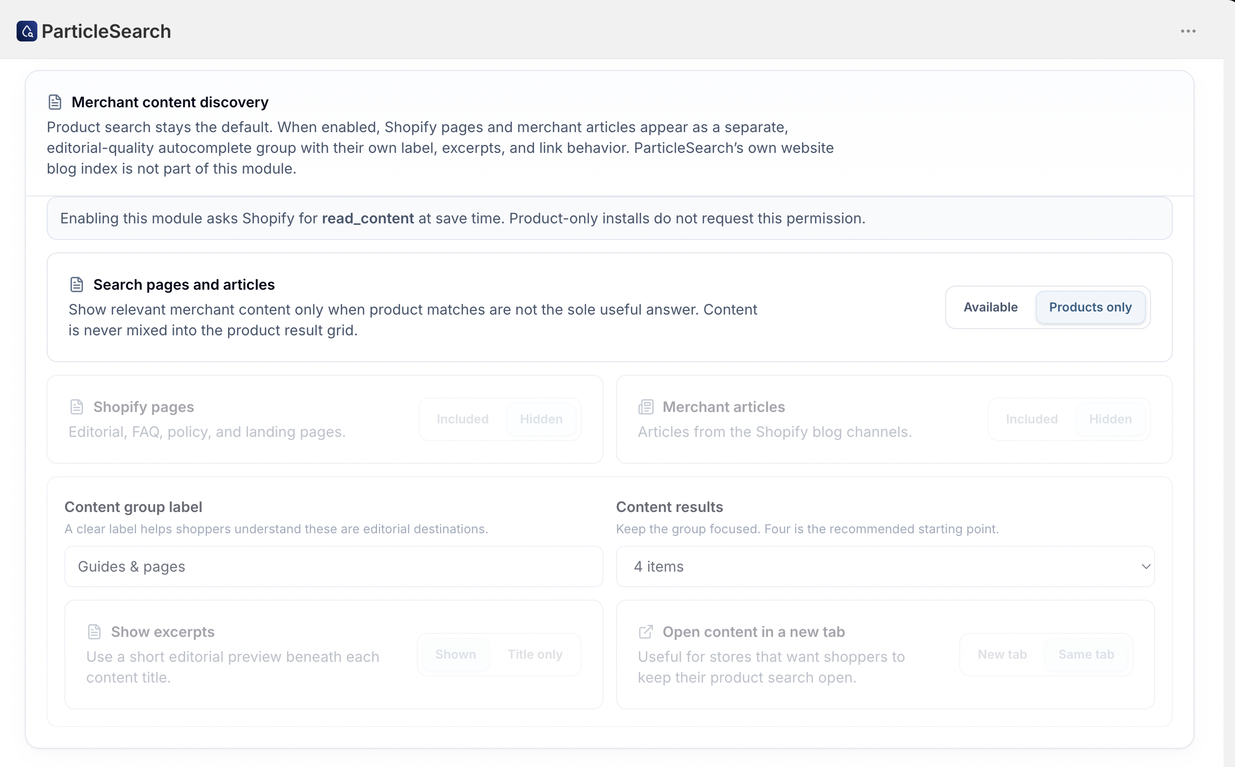Click the Merchant content discovery heading

point(170,102)
